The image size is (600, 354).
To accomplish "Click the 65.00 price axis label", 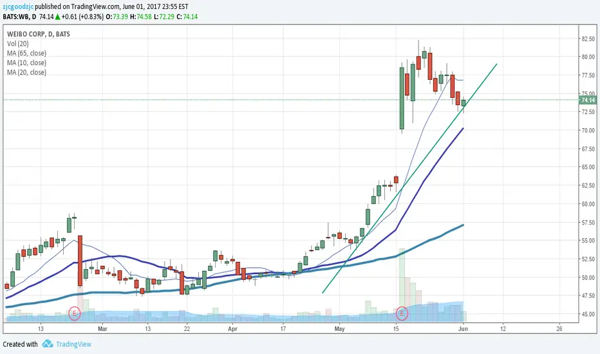I will click(x=588, y=167).
